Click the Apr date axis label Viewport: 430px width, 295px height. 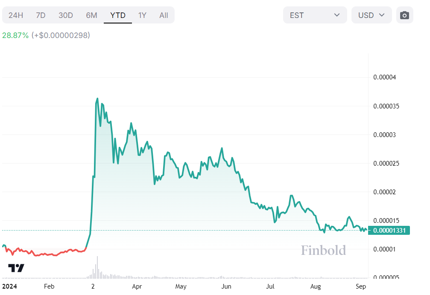pos(137,286)
